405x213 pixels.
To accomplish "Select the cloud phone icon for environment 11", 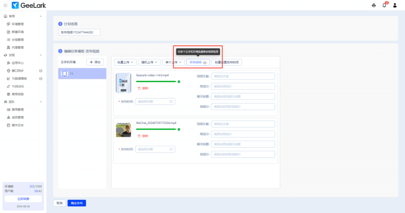I will click(65, 74).
